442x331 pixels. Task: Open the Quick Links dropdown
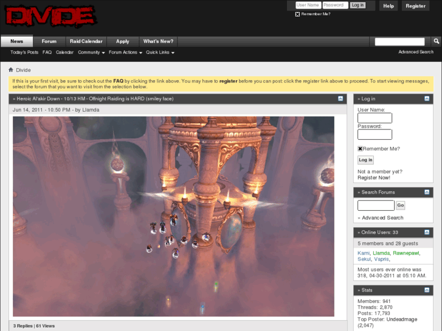160,52
